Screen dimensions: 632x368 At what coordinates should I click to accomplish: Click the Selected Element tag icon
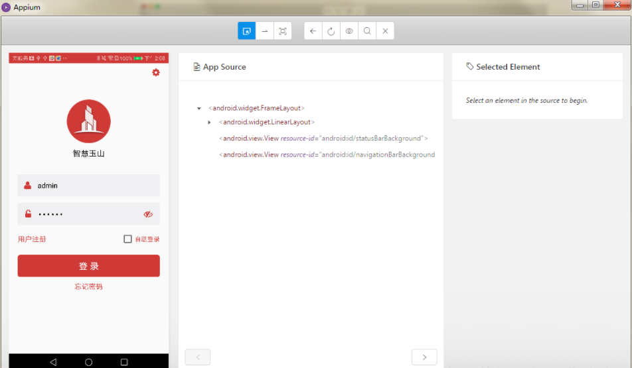[x=470, y=66]
